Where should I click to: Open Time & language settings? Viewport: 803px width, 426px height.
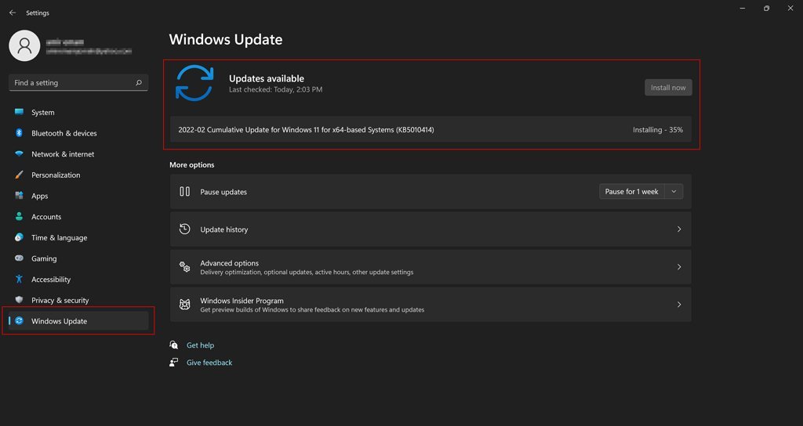78,238
